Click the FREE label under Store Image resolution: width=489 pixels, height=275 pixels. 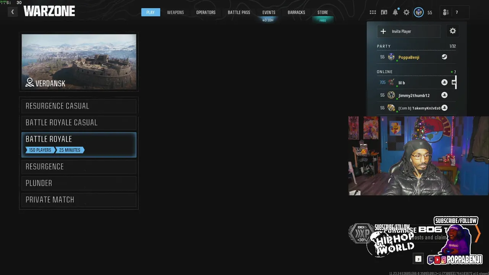323,21
